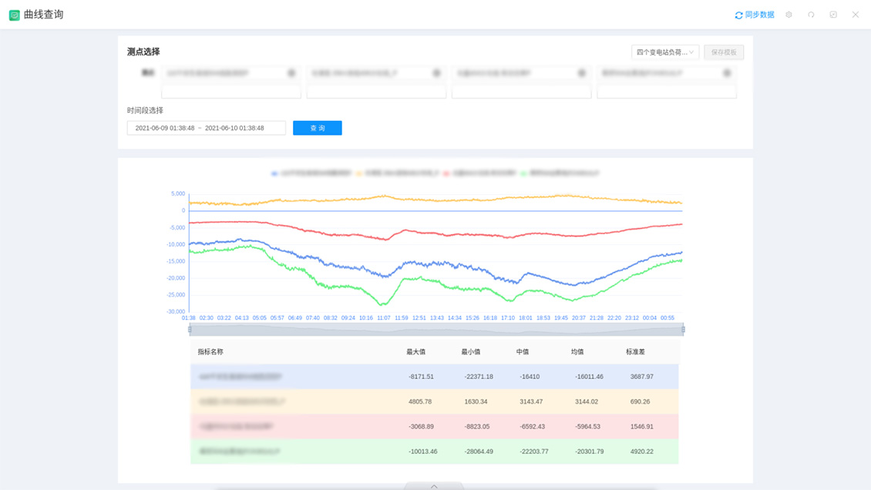
Task: Click max value -3068.89 in red row
Action: click(421, 427)
